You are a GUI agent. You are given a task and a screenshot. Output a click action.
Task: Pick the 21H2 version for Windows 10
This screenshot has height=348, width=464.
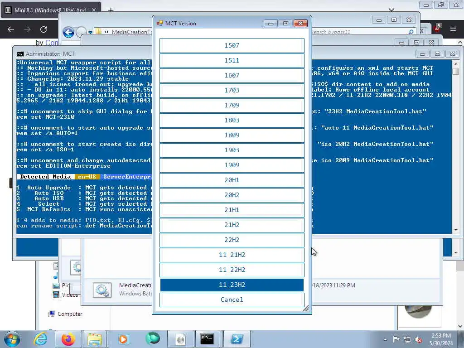pos(232,225)
